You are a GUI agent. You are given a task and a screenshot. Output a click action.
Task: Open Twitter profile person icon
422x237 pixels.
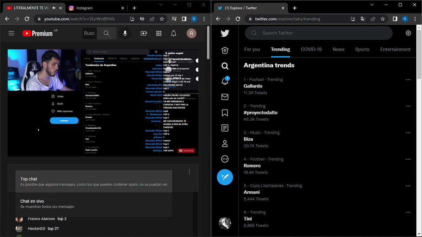pos(225,143)
